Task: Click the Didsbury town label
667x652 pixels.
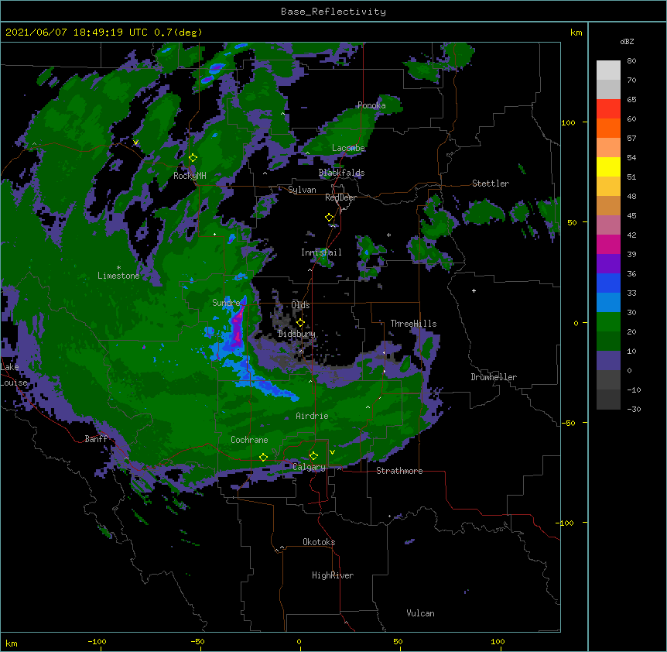Action: point(296,334)
